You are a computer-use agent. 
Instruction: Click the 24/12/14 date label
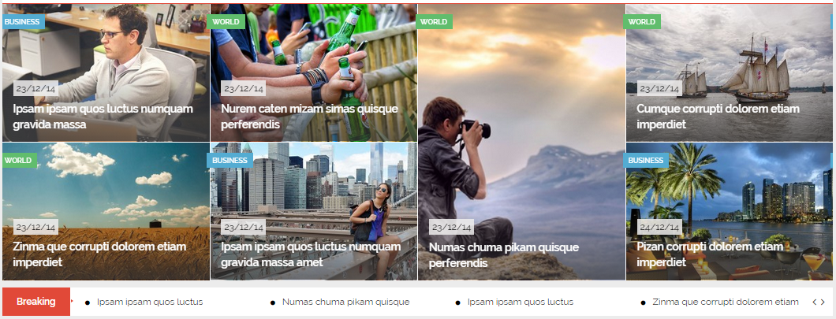coord(659,228)
